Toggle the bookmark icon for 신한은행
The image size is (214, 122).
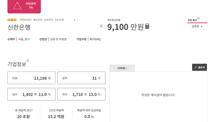(x=101, y=26)
